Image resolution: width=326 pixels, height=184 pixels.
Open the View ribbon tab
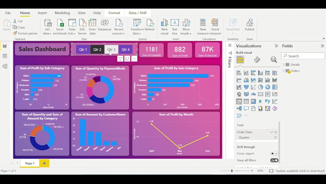click(81, 13)
